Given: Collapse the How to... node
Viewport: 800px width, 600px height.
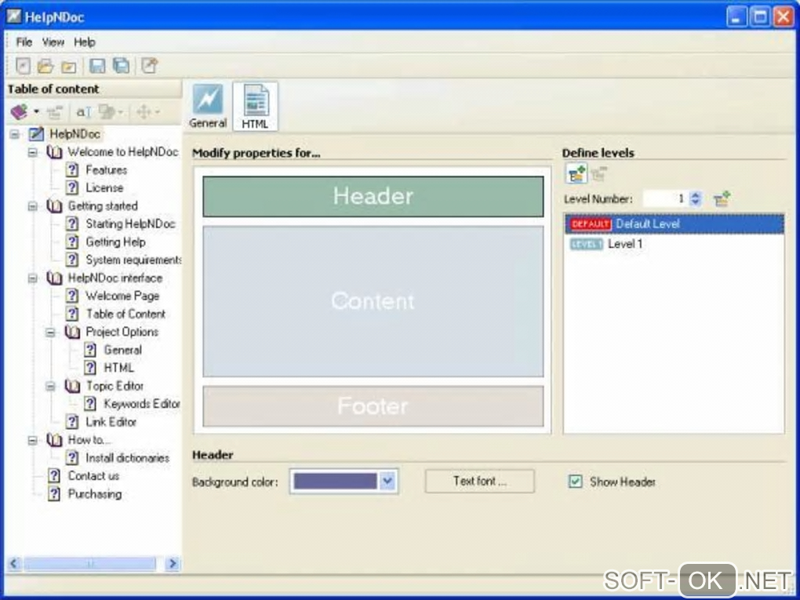Looking at the screenshot, I should [33, 440].
